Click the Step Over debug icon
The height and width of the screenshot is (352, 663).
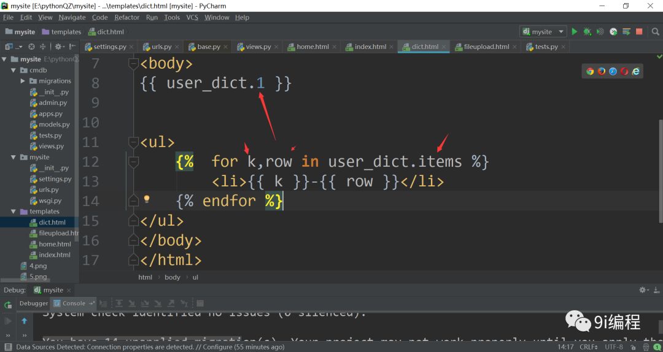click(x=119, y=304)
